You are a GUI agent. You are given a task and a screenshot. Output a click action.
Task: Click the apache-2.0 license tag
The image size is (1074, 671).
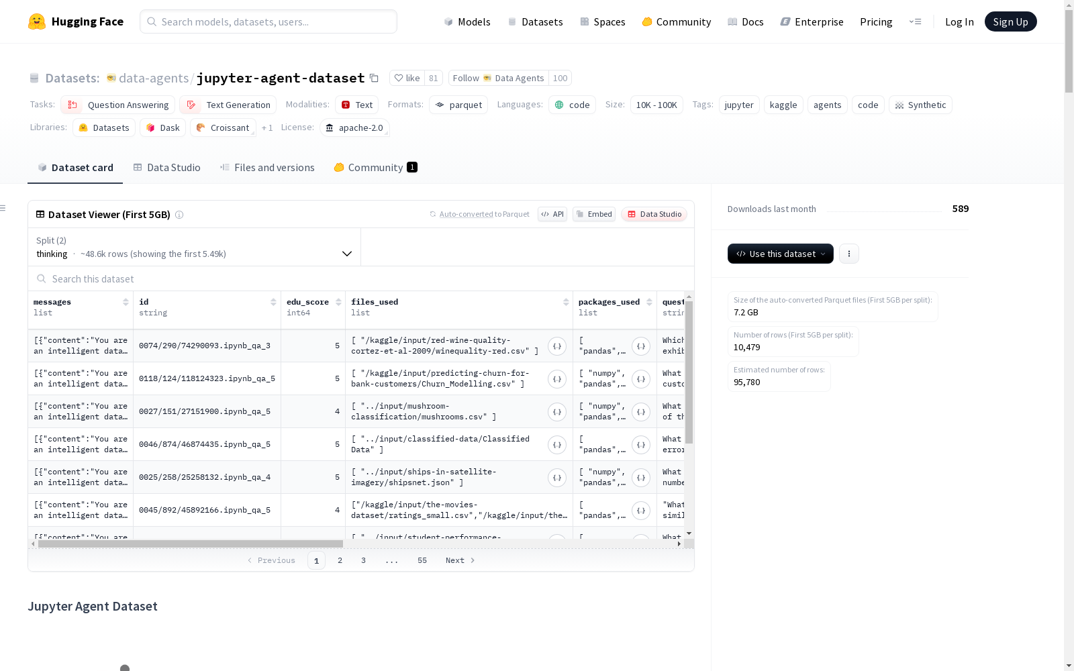coord(354,128)
